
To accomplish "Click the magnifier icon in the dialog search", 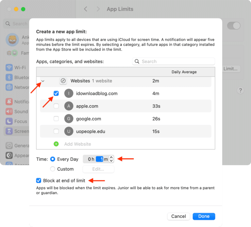I will pyautogui.click(x=137, y=61).
